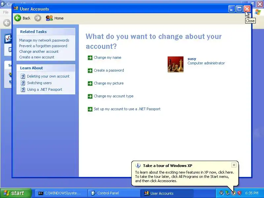Click the grey Forward arrow icon
The width and height of the screenshot is (264, 198).
[38, 18]
